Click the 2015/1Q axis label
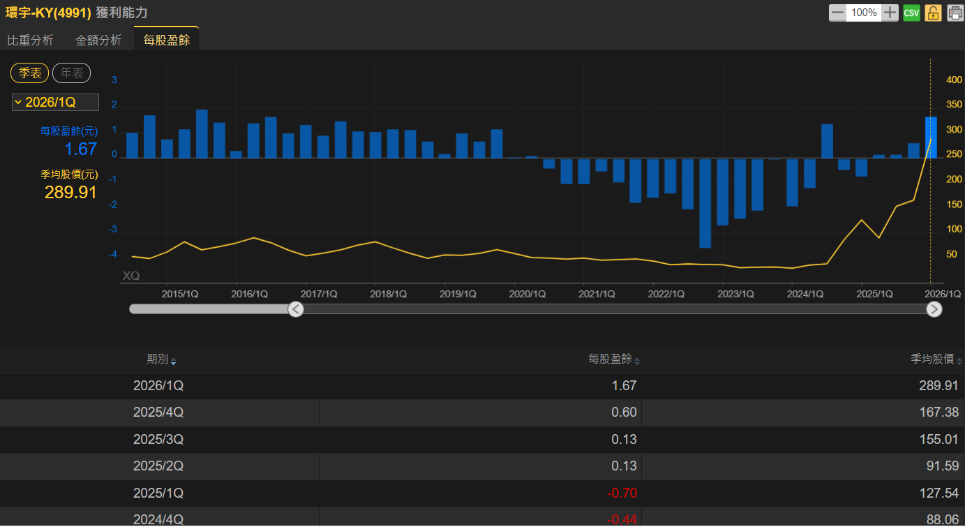 coord(180,294)
